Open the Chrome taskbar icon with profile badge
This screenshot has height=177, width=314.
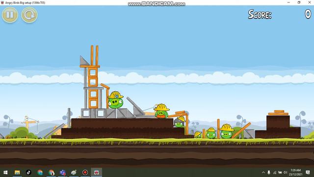[x=51, y=173]
